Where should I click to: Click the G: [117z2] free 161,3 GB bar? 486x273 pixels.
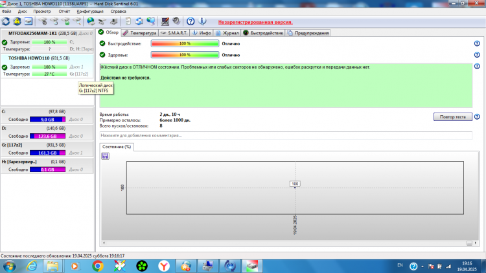pos(47,153)
